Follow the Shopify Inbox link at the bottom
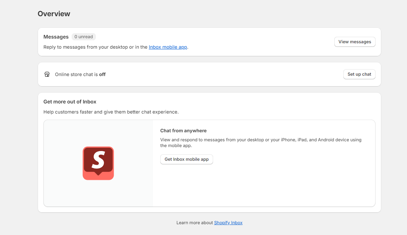Screen dimensions: 407x235 pos(228,222)
